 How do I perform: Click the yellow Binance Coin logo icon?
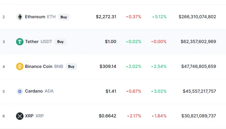[x=20, y=66]
